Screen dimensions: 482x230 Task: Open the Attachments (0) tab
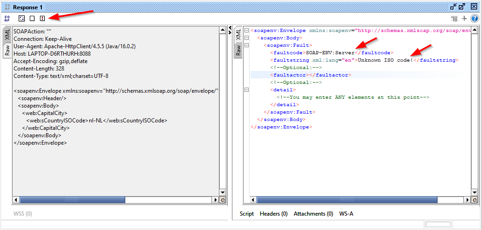point(313,214)
